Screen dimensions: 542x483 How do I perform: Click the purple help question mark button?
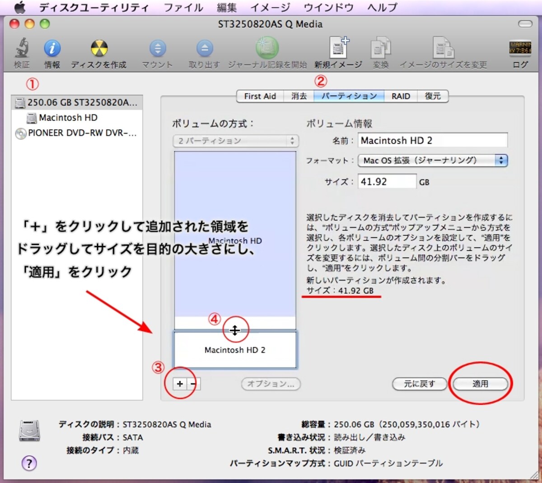click(x=29, y=463)
